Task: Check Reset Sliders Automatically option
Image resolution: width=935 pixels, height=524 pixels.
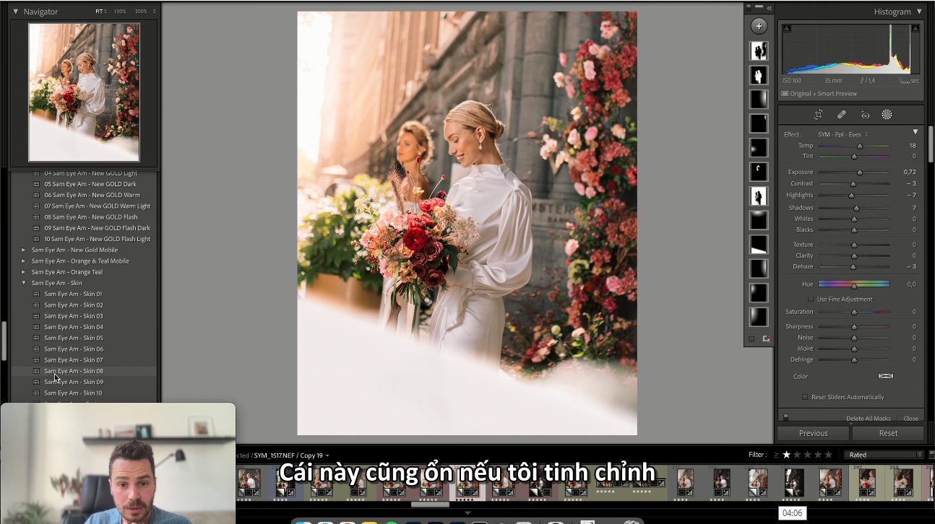Action: pyautogui.click(x=805, y=397)
